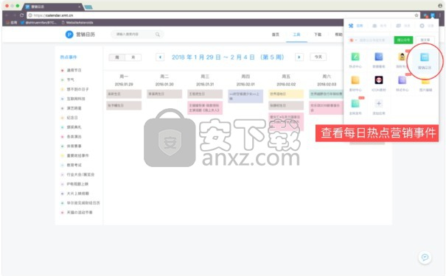
Task: Open the yellow avatar app icon
Action: (x=402, y=57)
